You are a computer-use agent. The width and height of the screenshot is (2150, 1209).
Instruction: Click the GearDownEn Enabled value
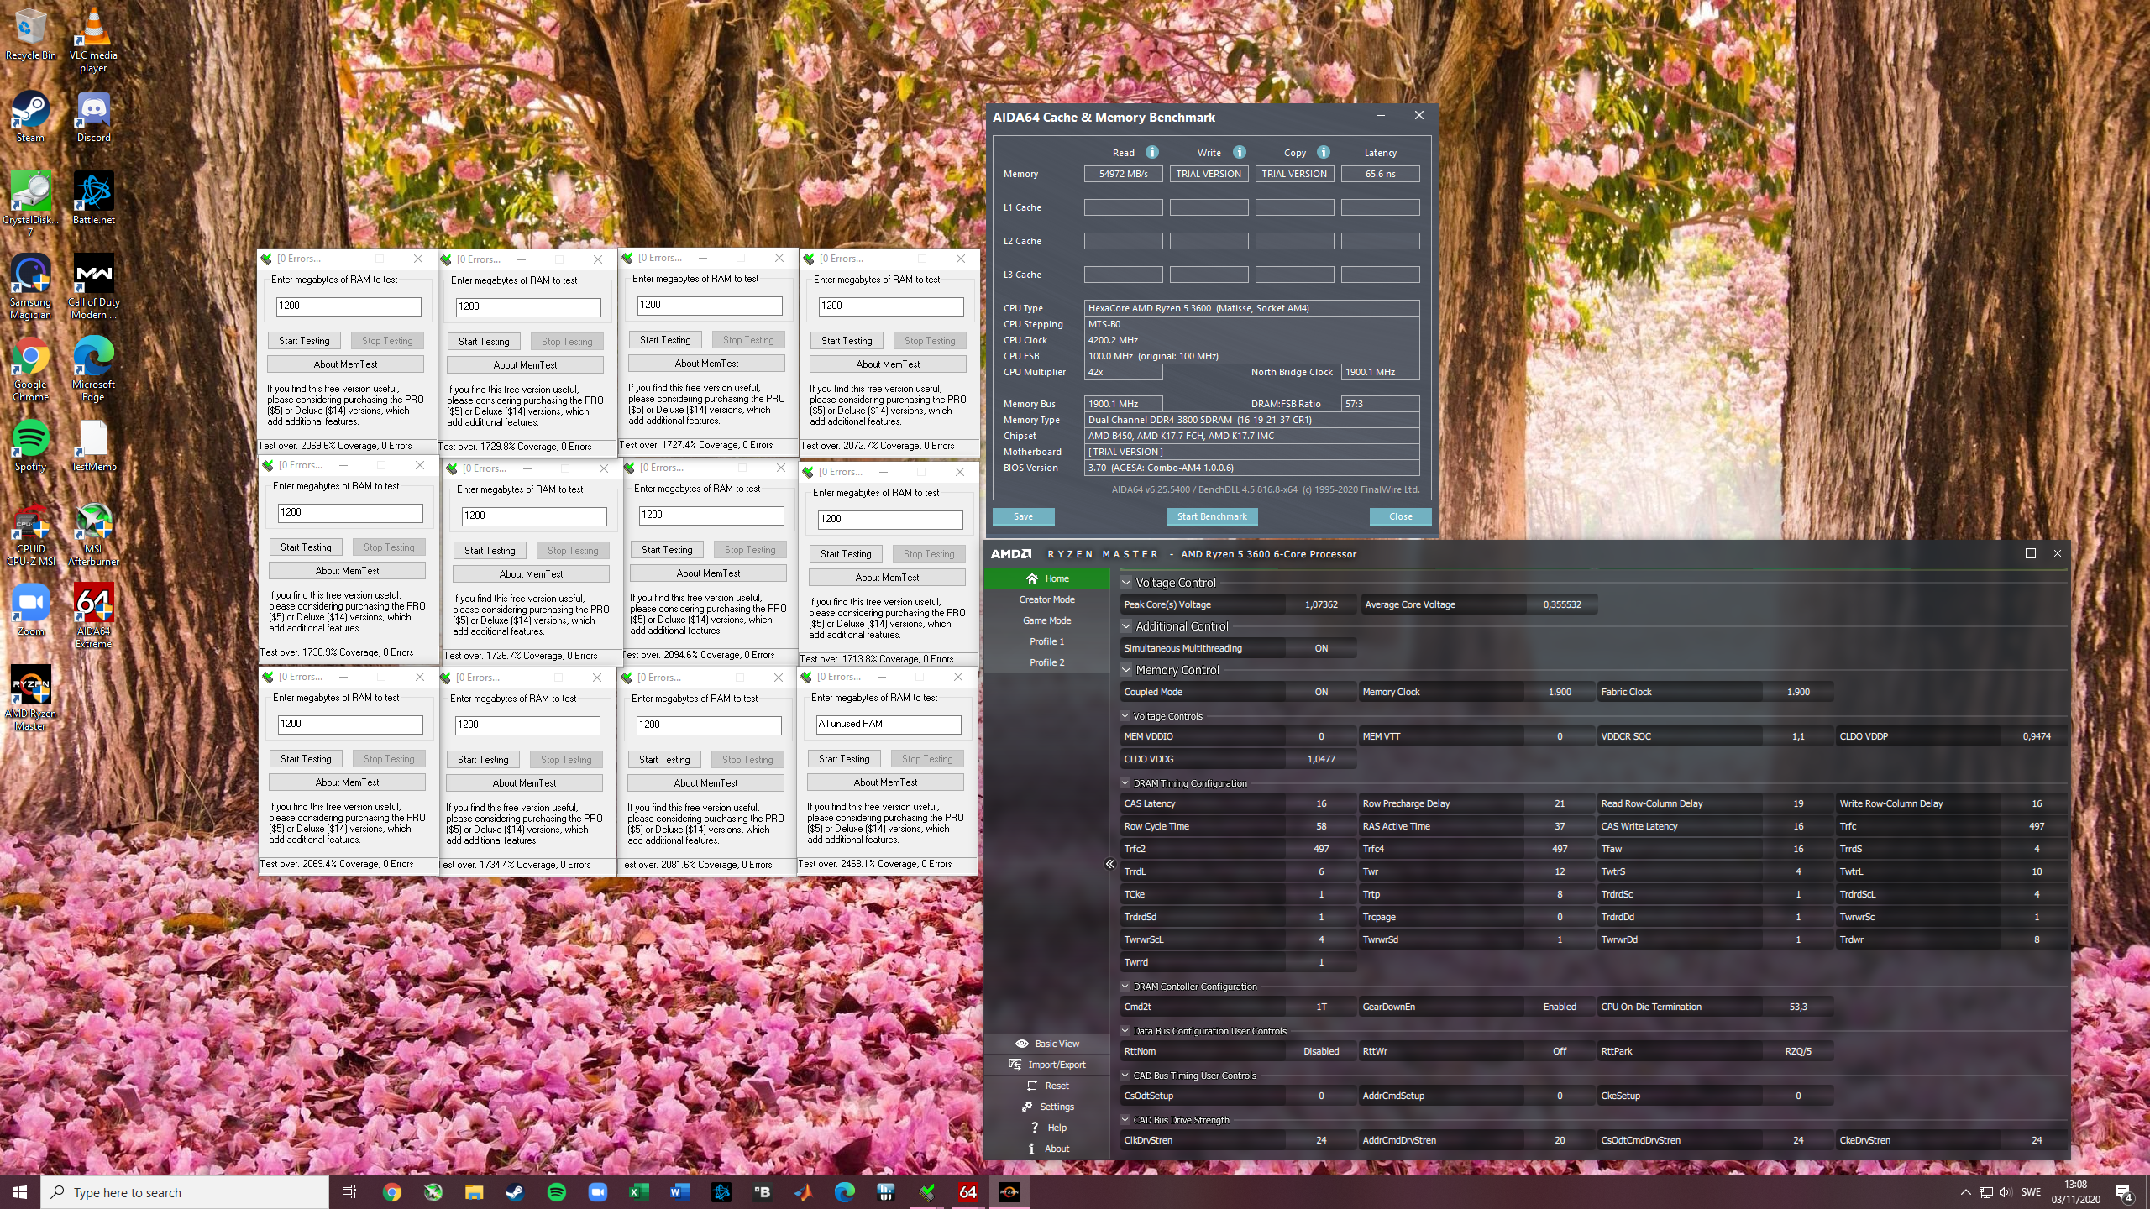pyautogui.click(x=1559, y=1007)
